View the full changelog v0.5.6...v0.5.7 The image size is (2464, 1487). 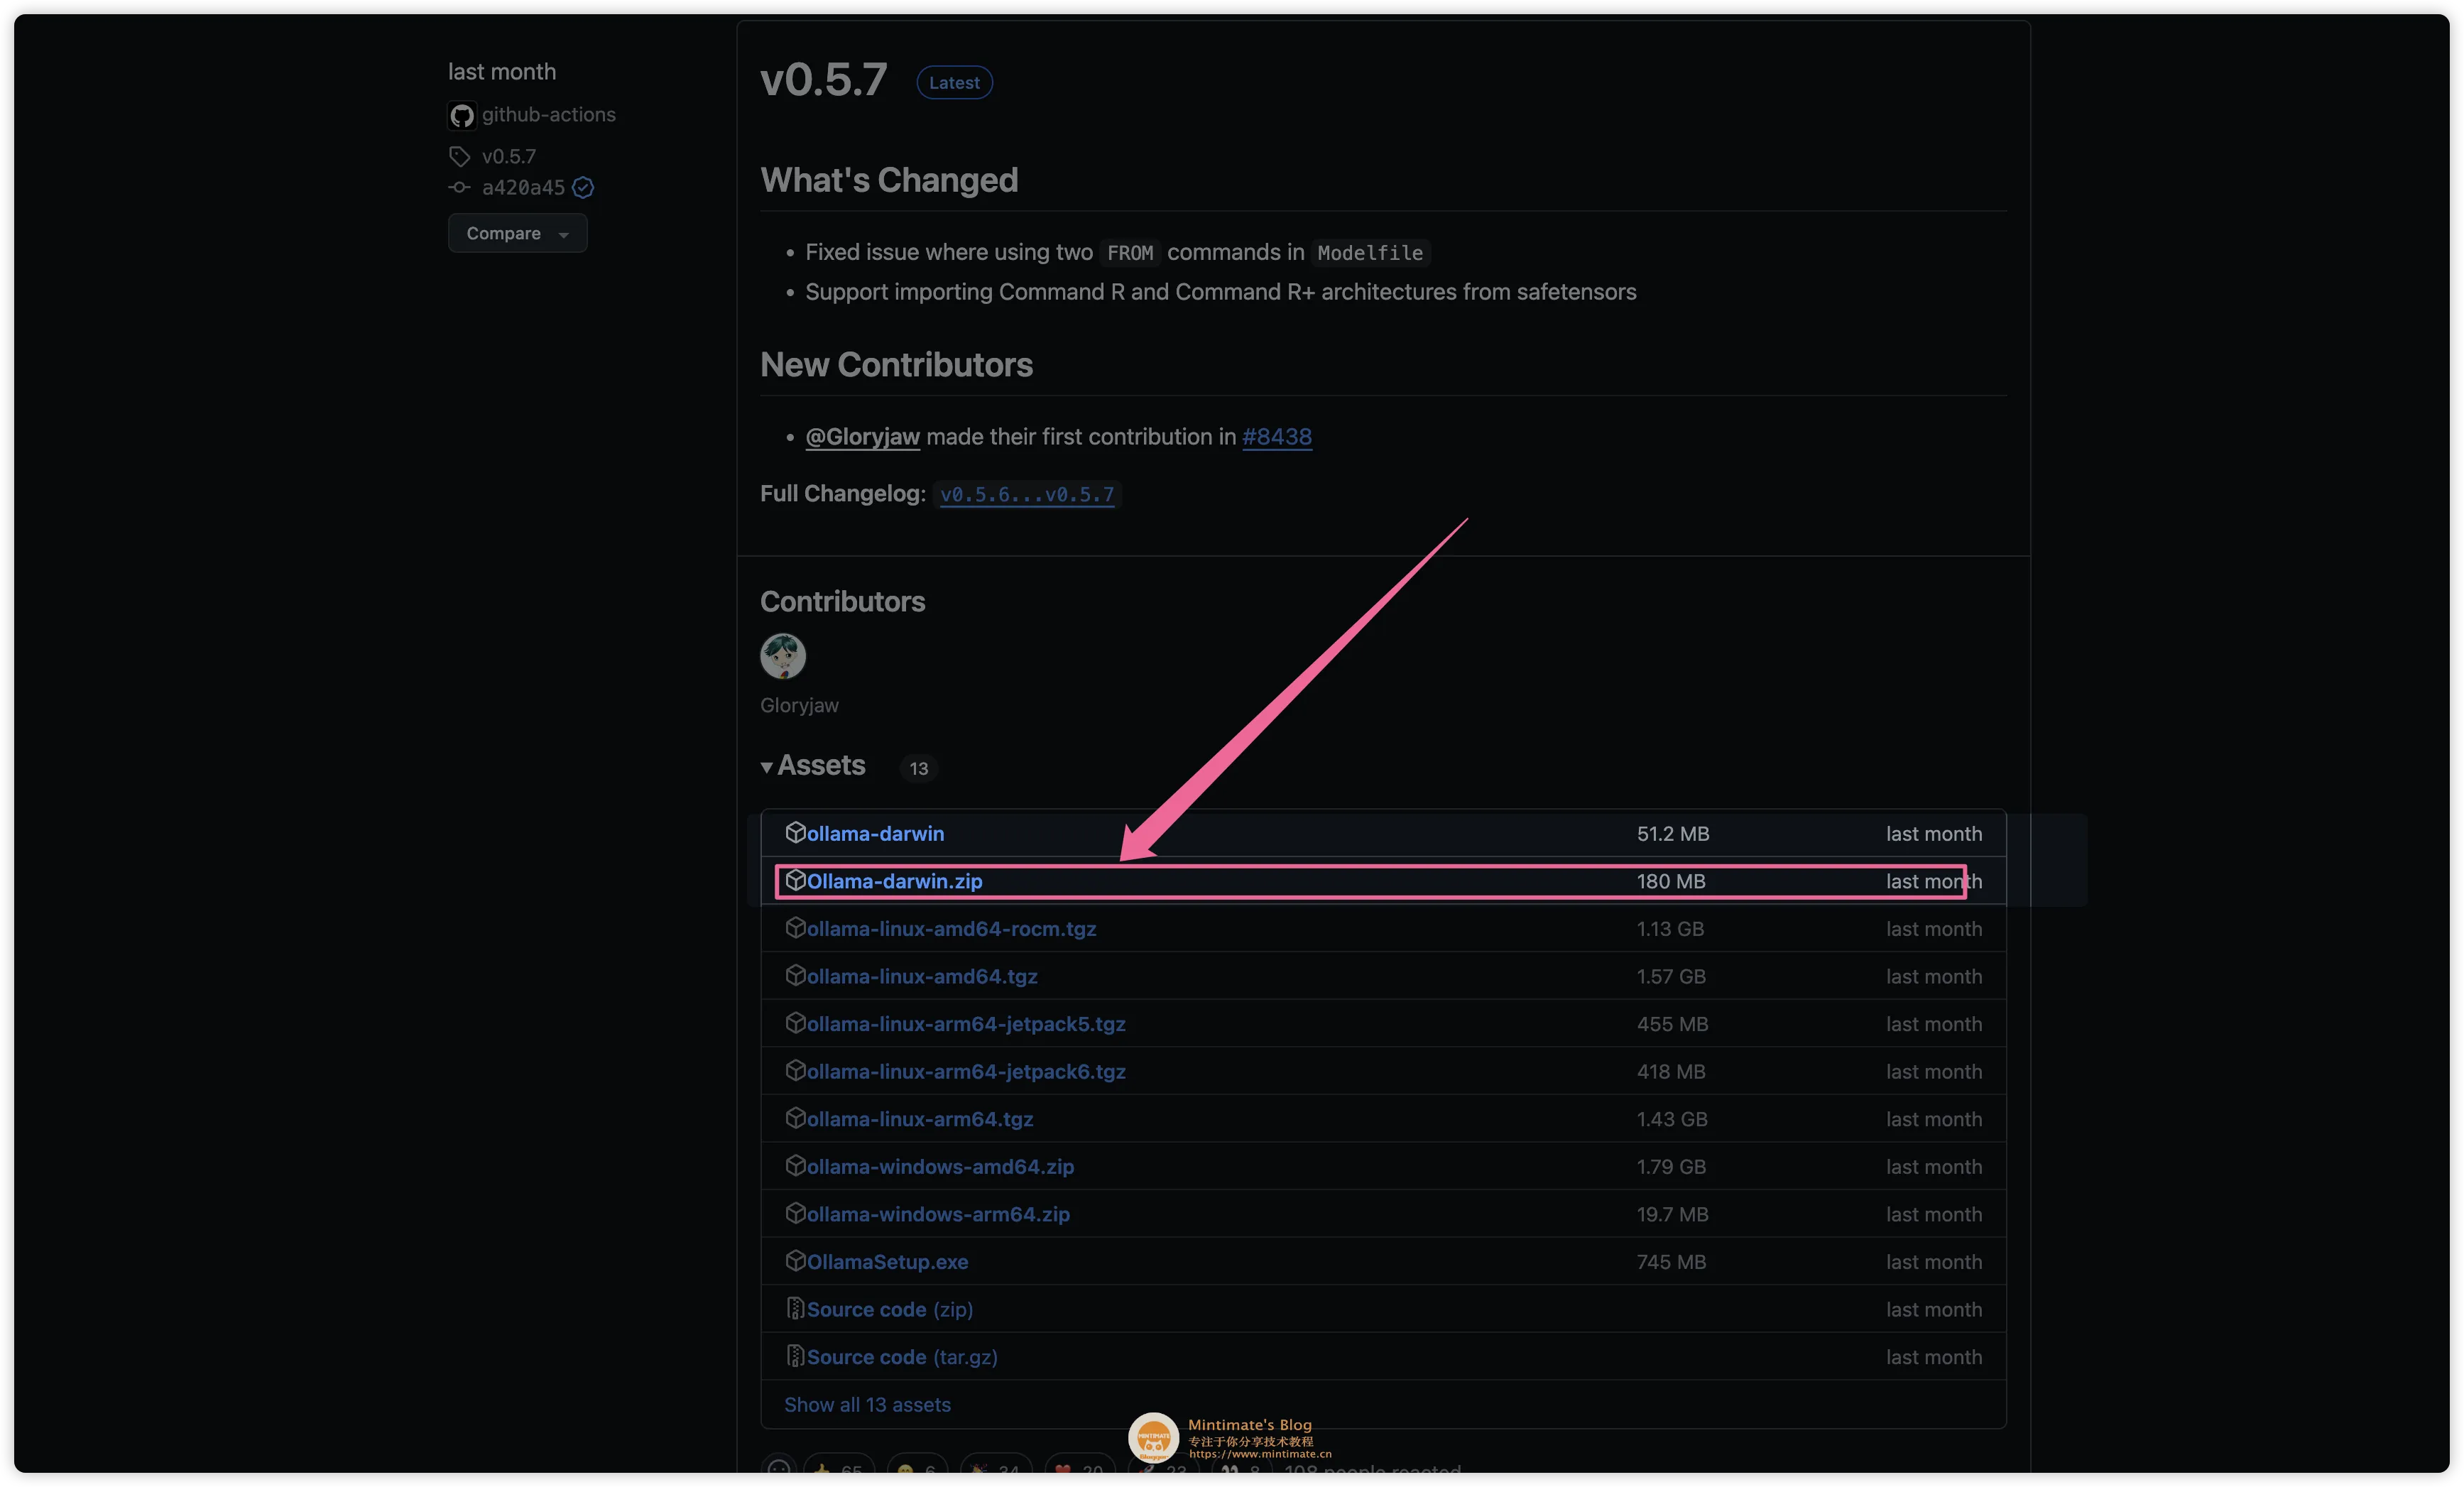coord(1027,494)
